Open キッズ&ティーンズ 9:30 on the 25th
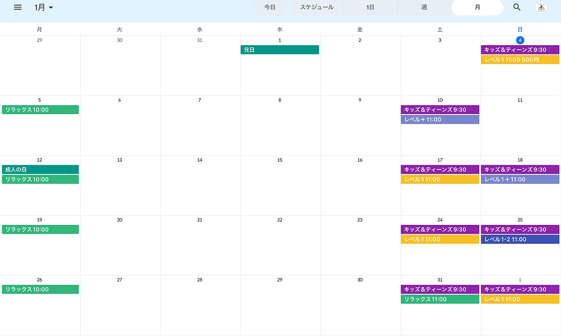561x336 pixels. point(520,230)
